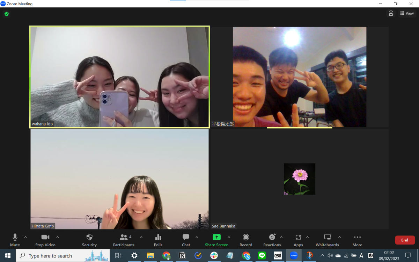419x262 pixels.
Task: Open the Chat panel
Action: click(186, 240)
